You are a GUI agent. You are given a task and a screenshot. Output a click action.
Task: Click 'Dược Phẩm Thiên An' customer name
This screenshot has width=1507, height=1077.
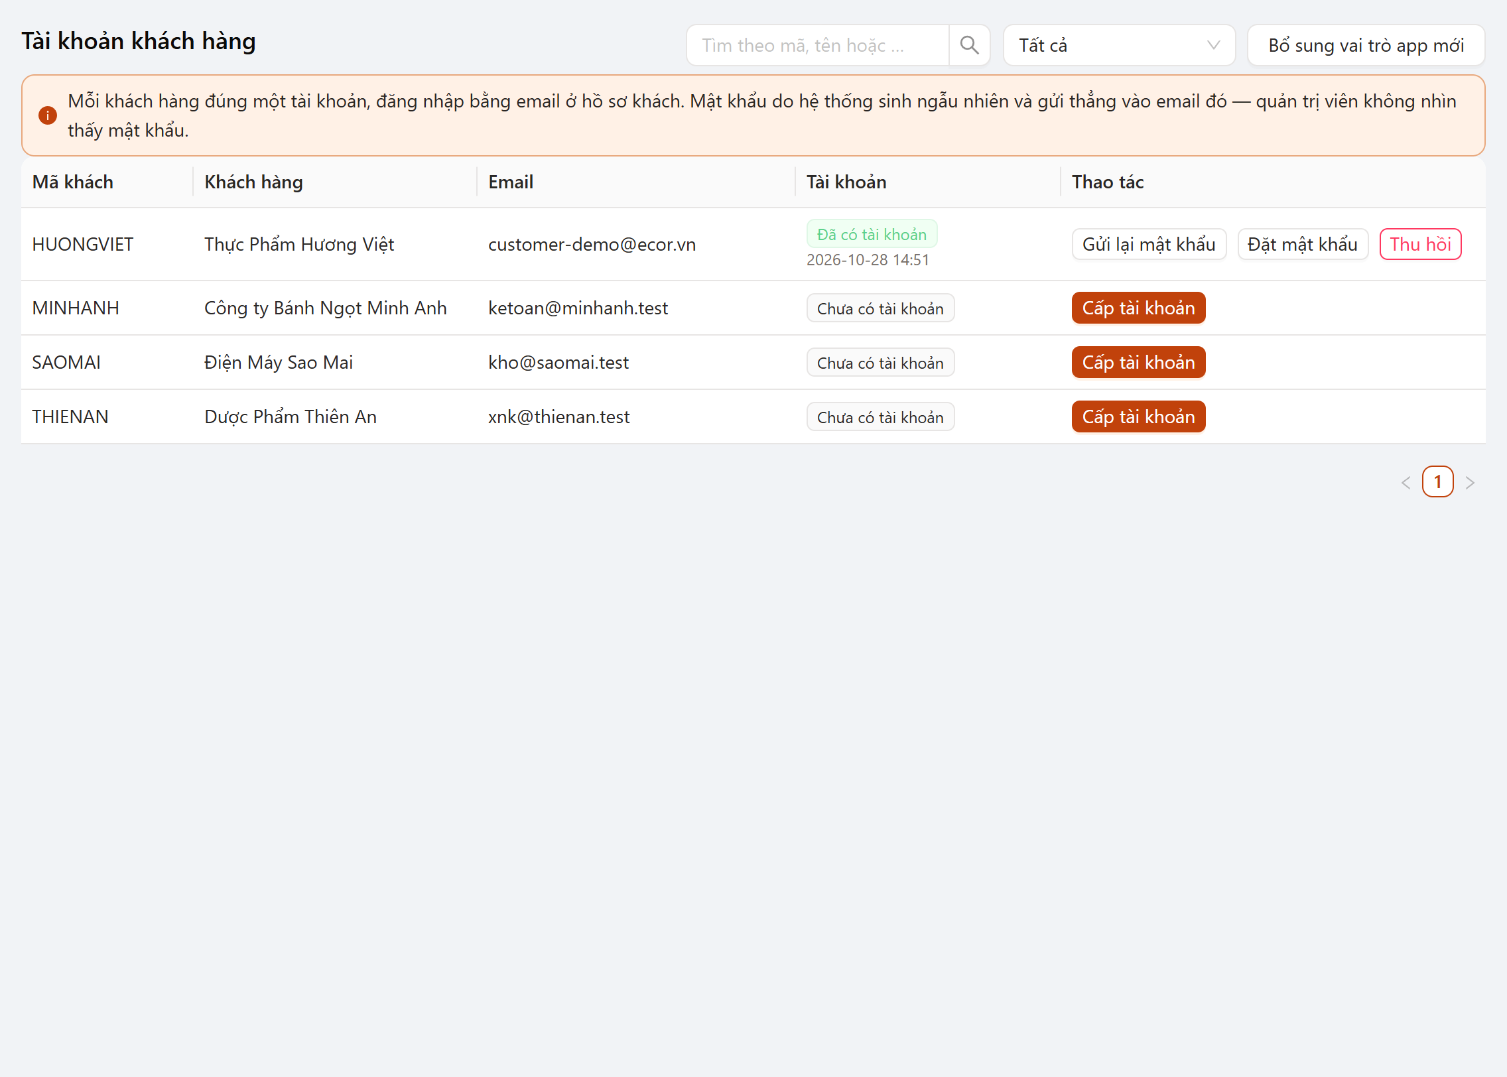pos(291,416)
